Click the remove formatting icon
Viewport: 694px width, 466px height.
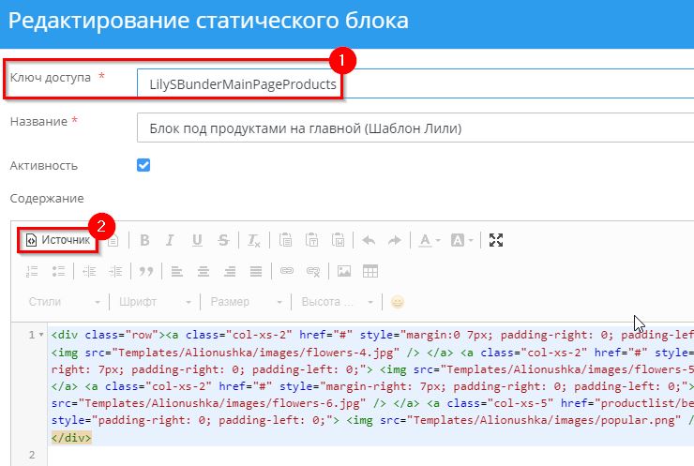pos(254,240)
